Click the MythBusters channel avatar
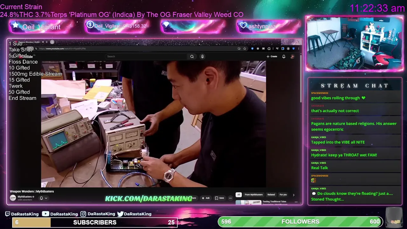 pos(13,198)
